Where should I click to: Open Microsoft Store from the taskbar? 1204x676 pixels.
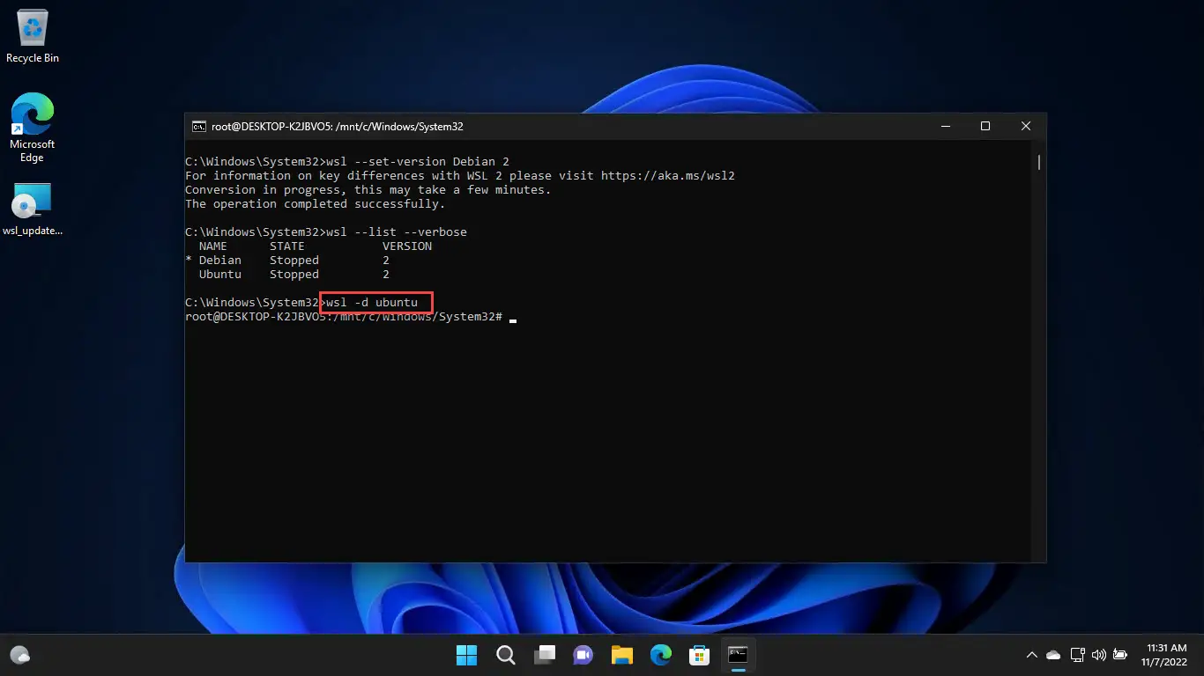point(700,655)
